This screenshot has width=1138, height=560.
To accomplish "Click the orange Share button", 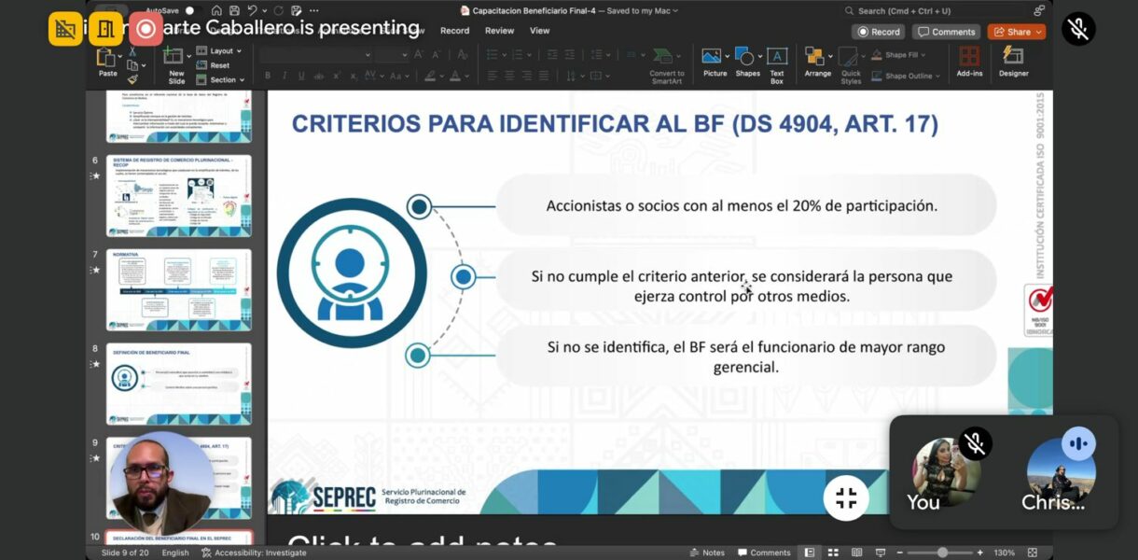I will coord(1016,32).
